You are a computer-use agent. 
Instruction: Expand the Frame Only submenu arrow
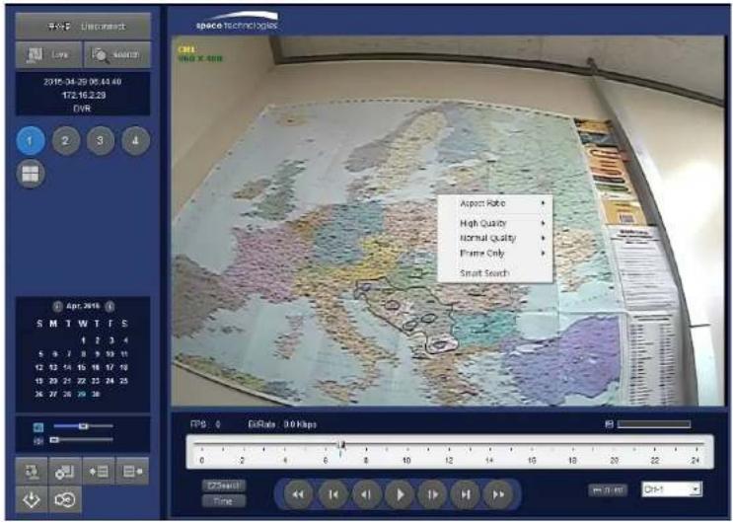[544, 253]
